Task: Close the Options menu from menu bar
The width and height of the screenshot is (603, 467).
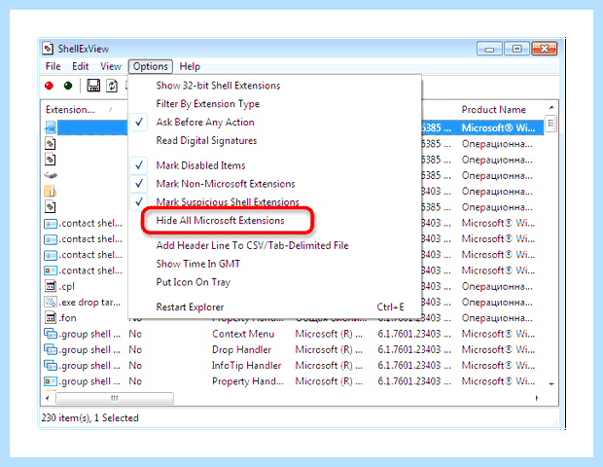Action: click(x=151, y=66)
